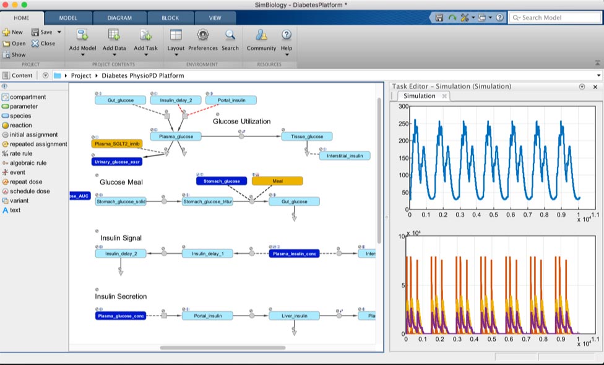
Task: Choose the species block icon
Action: tap(6, 116)
